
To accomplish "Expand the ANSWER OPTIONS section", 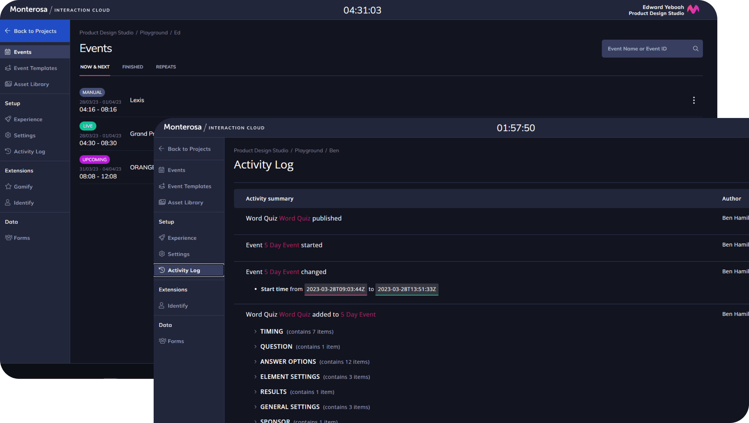I will pyautogui.click(x=255, y=362).
